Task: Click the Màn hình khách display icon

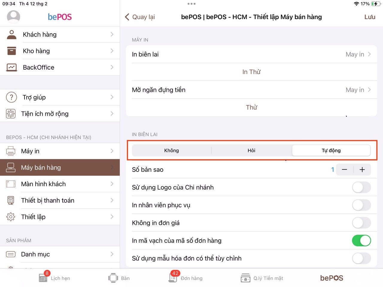Action: tap(11, 184)
